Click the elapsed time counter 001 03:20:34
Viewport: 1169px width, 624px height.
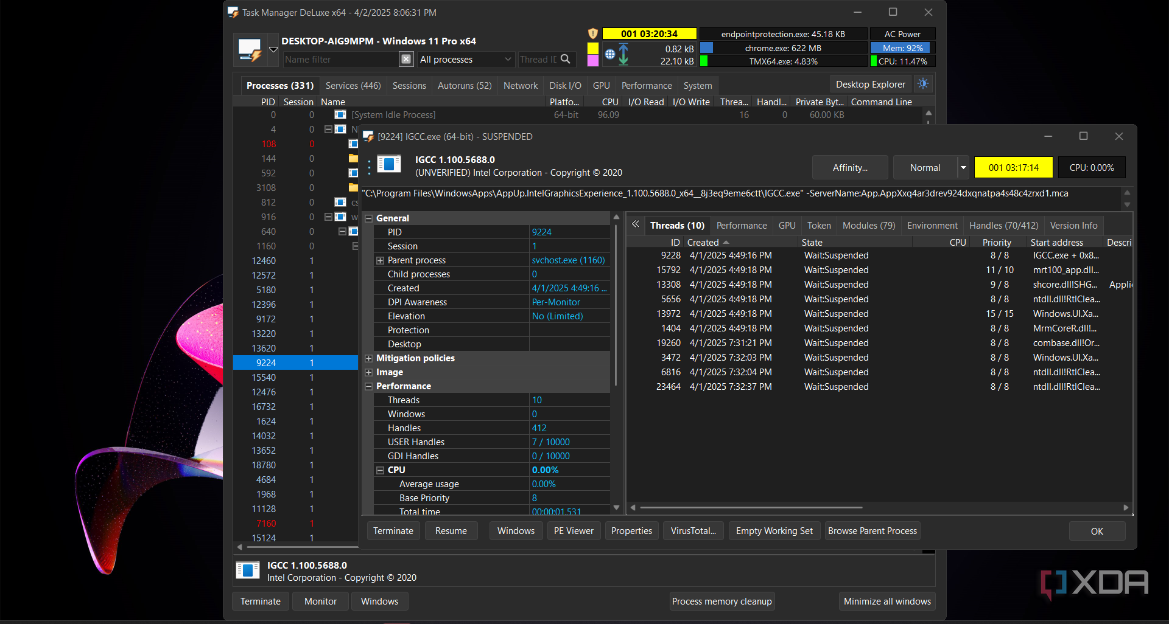649,33
